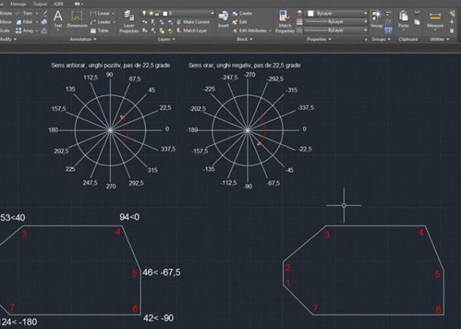Click the Group objects icon
The image size is (461, 329).
click(376, 18)
